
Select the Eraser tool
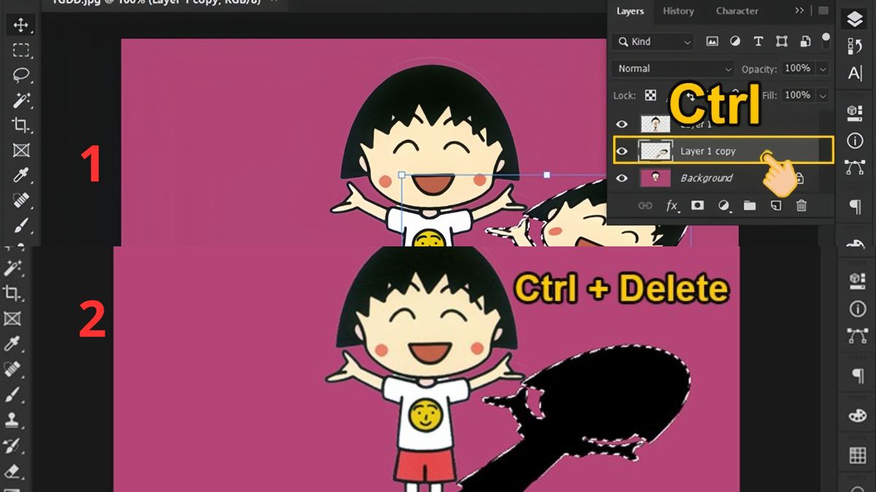[12, 471]
